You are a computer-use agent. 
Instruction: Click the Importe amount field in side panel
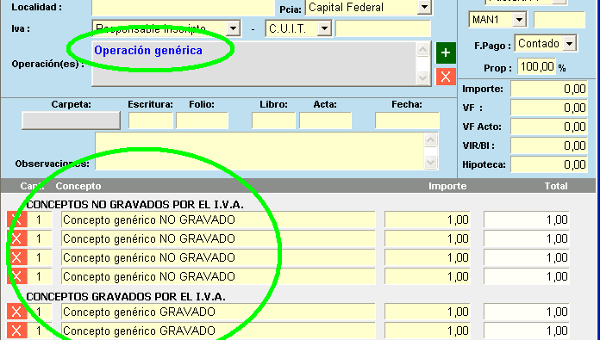(x=549, y=89)
